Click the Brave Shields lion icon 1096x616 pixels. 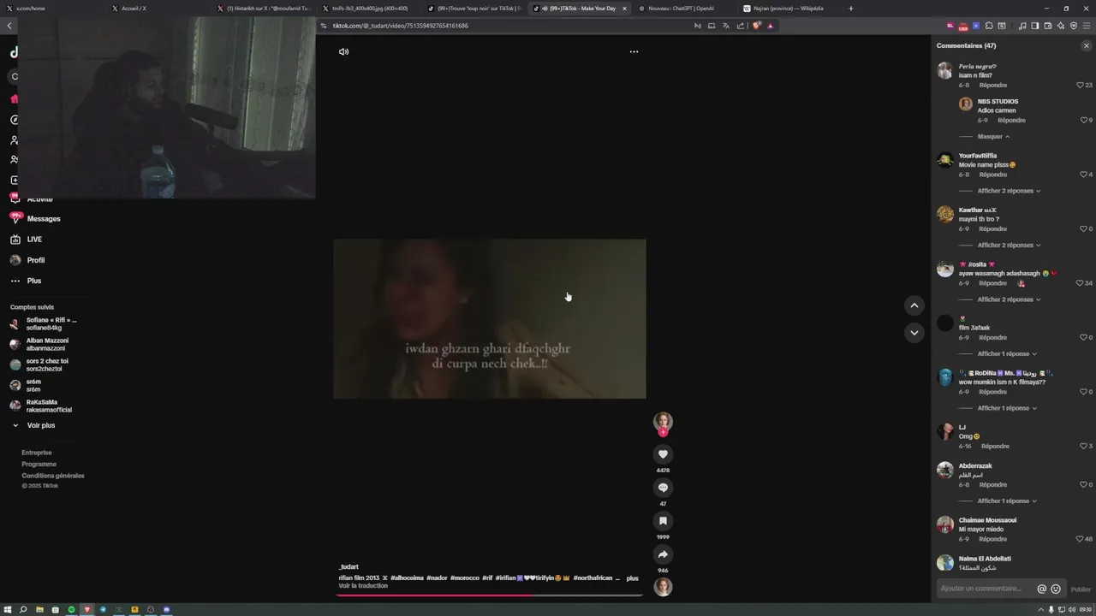coord(756,26)
